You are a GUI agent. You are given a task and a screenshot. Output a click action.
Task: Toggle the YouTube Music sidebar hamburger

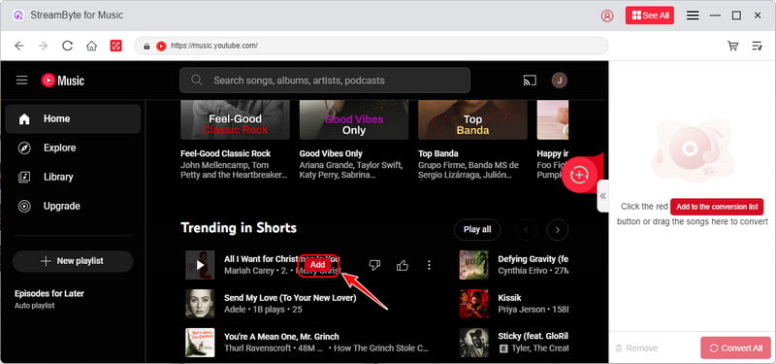pos(21,81)
